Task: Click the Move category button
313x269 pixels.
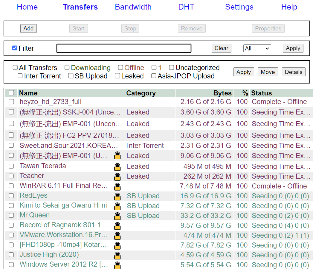Action: pyautogui.click(x=268, y=72)
